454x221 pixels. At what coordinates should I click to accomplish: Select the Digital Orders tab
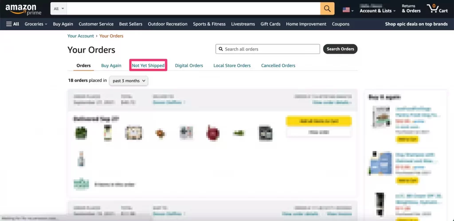pyautogui.click(x=189, y=66)
